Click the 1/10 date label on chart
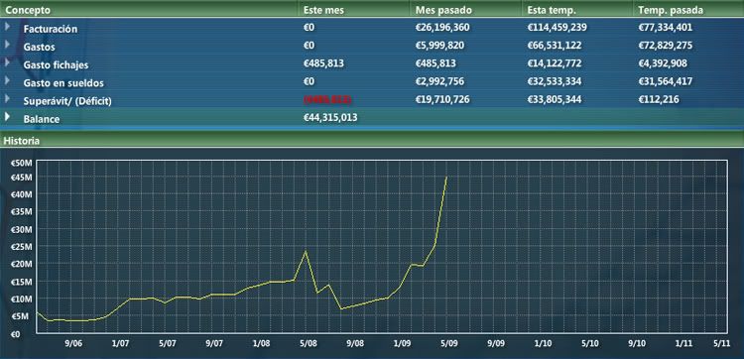The height and width of the screenshot is (359, 744). point(544,343)
